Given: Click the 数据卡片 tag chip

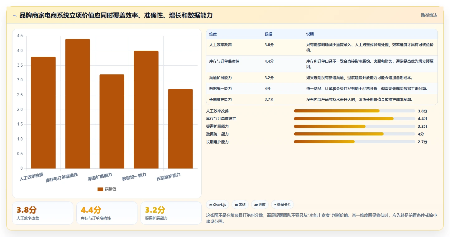Looking at the screenshot, I should click(282, 205).
